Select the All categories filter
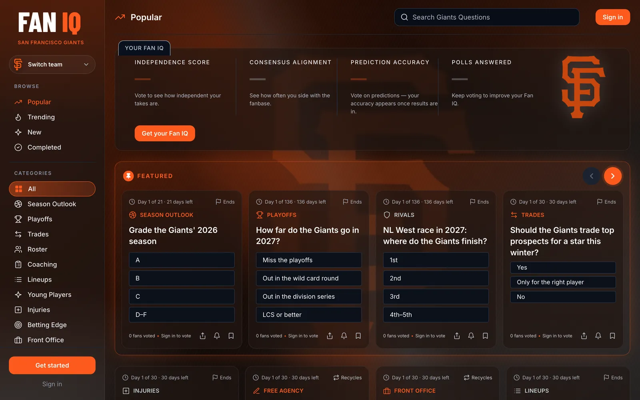Screen dimensions: 640x400 pyautogui.click(x=52, y=189)
